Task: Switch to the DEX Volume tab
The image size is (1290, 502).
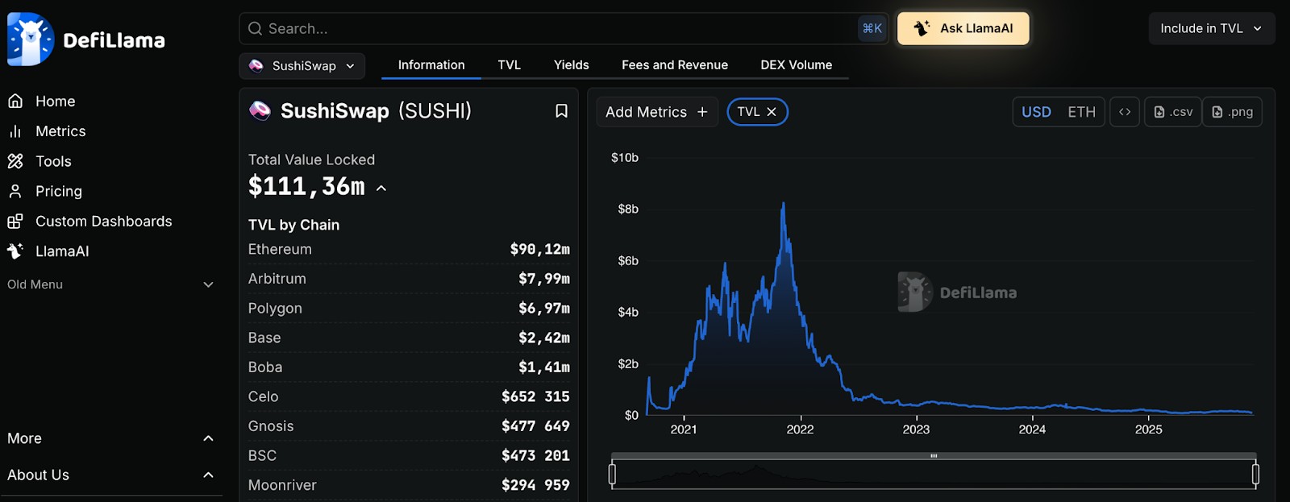Action: (x=796, y=65)
